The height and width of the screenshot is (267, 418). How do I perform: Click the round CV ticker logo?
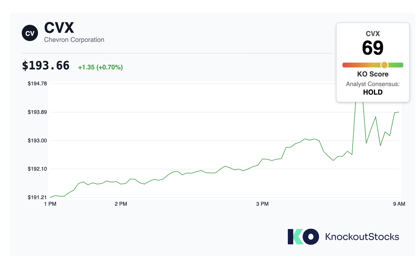pos(30,33)
